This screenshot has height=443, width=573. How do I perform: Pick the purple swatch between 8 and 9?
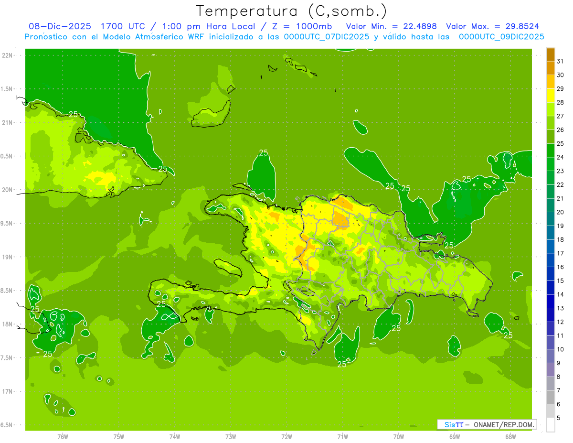tap(551, 370)
